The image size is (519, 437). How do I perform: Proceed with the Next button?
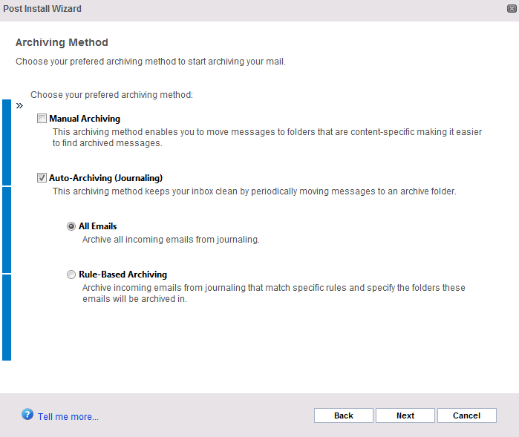(405, 415)
